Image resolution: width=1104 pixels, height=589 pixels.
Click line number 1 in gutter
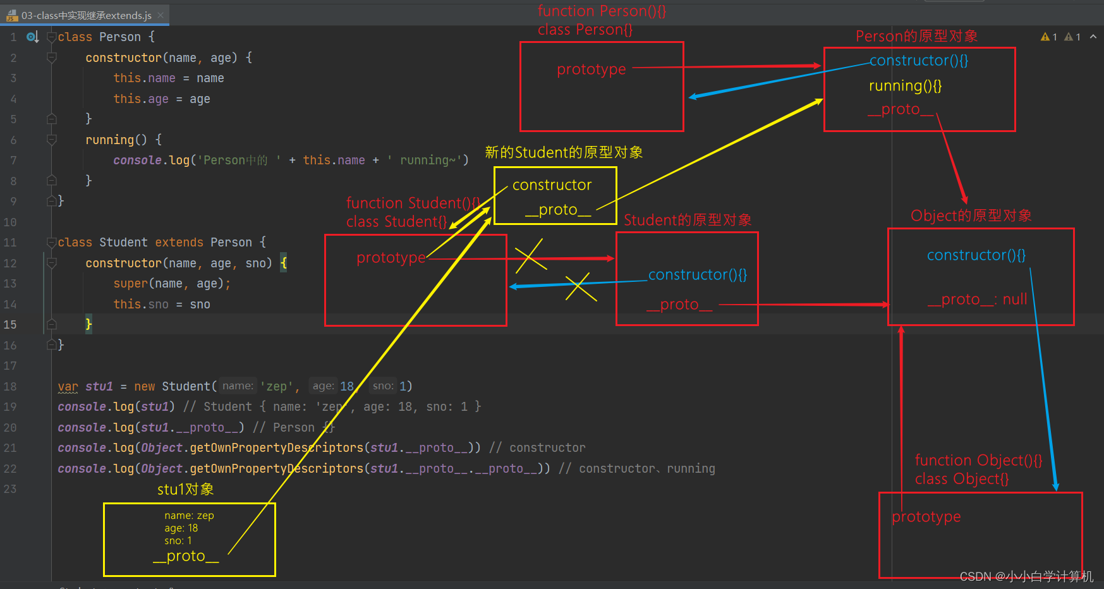(x=13, y=37)
